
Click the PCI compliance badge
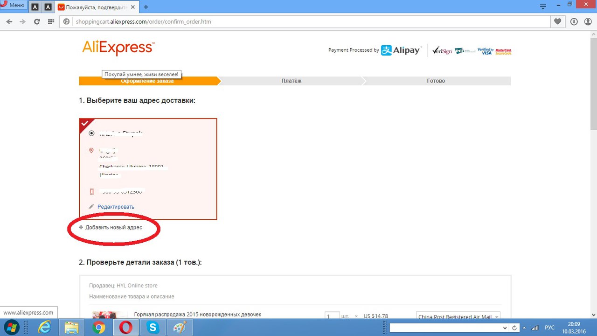point(465,50)
